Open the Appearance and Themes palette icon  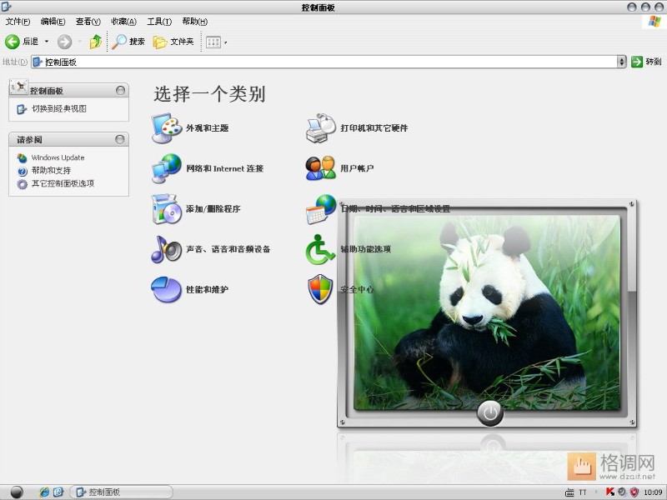point(167,128)
